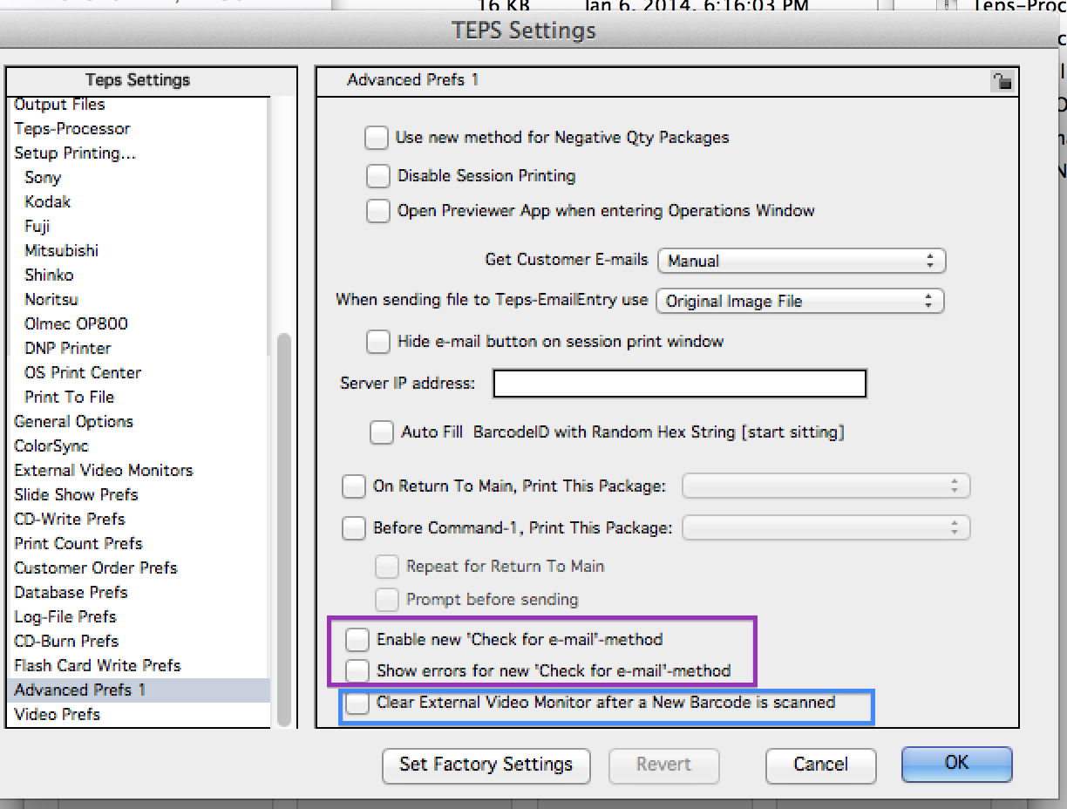Enable 'Use new method for Negative Qty Packages'
The height and width of the screenshot is (809, 1067).
377,138
